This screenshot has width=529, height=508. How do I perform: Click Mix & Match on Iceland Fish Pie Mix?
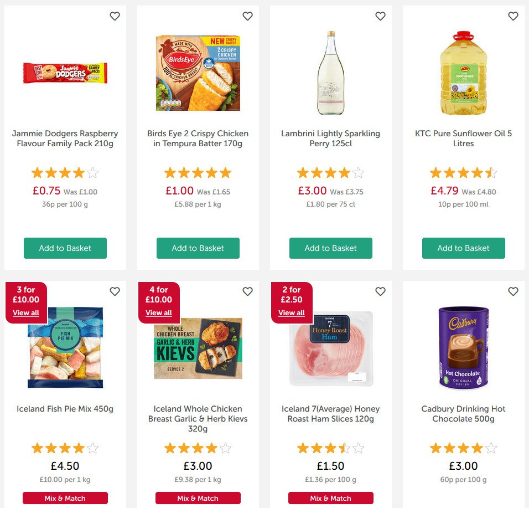[x=65, y=497]
